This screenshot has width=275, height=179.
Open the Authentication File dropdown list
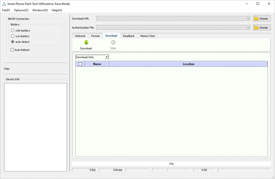248,27
